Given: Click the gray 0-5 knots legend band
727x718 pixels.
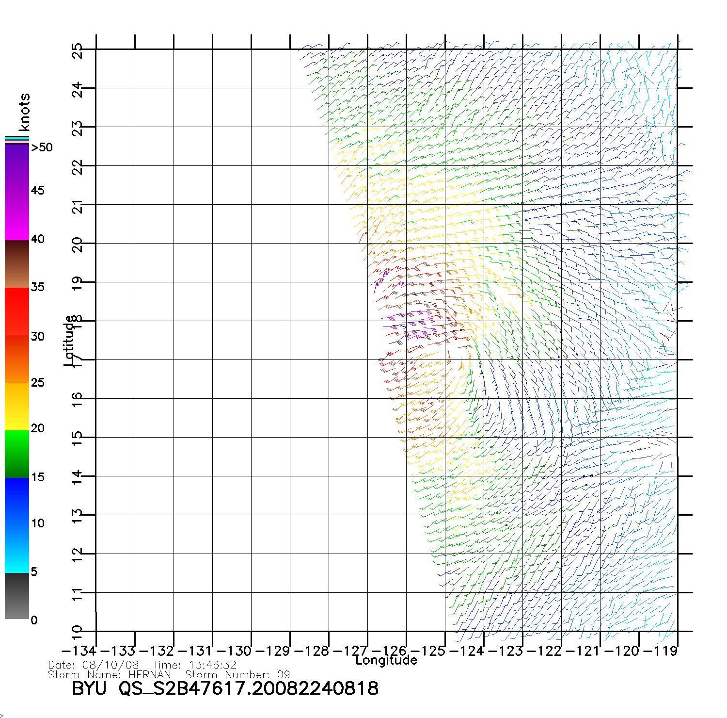Looking at the screenshot, I should (x=16, y=596).
